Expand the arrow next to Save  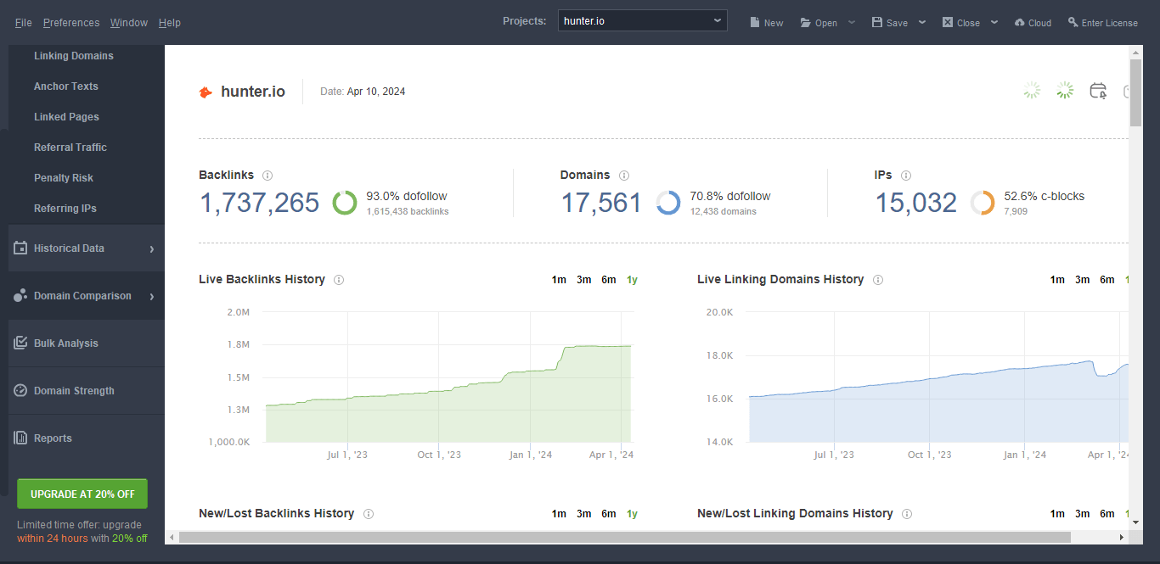coord(922,23)
